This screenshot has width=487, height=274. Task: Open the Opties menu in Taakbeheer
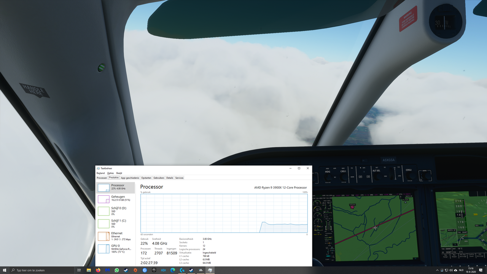[x=110, y=173]
